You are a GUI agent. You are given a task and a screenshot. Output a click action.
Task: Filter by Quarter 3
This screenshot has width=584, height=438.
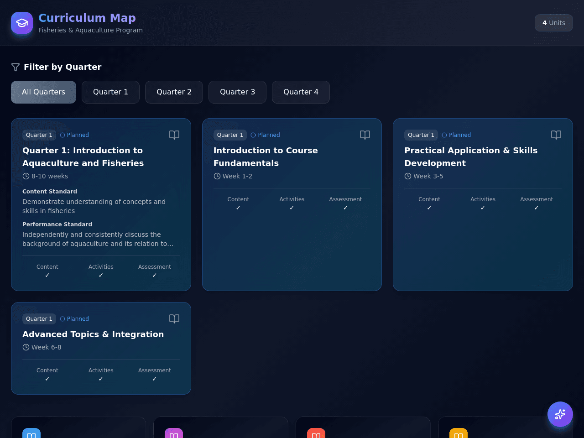pos(237,92)
